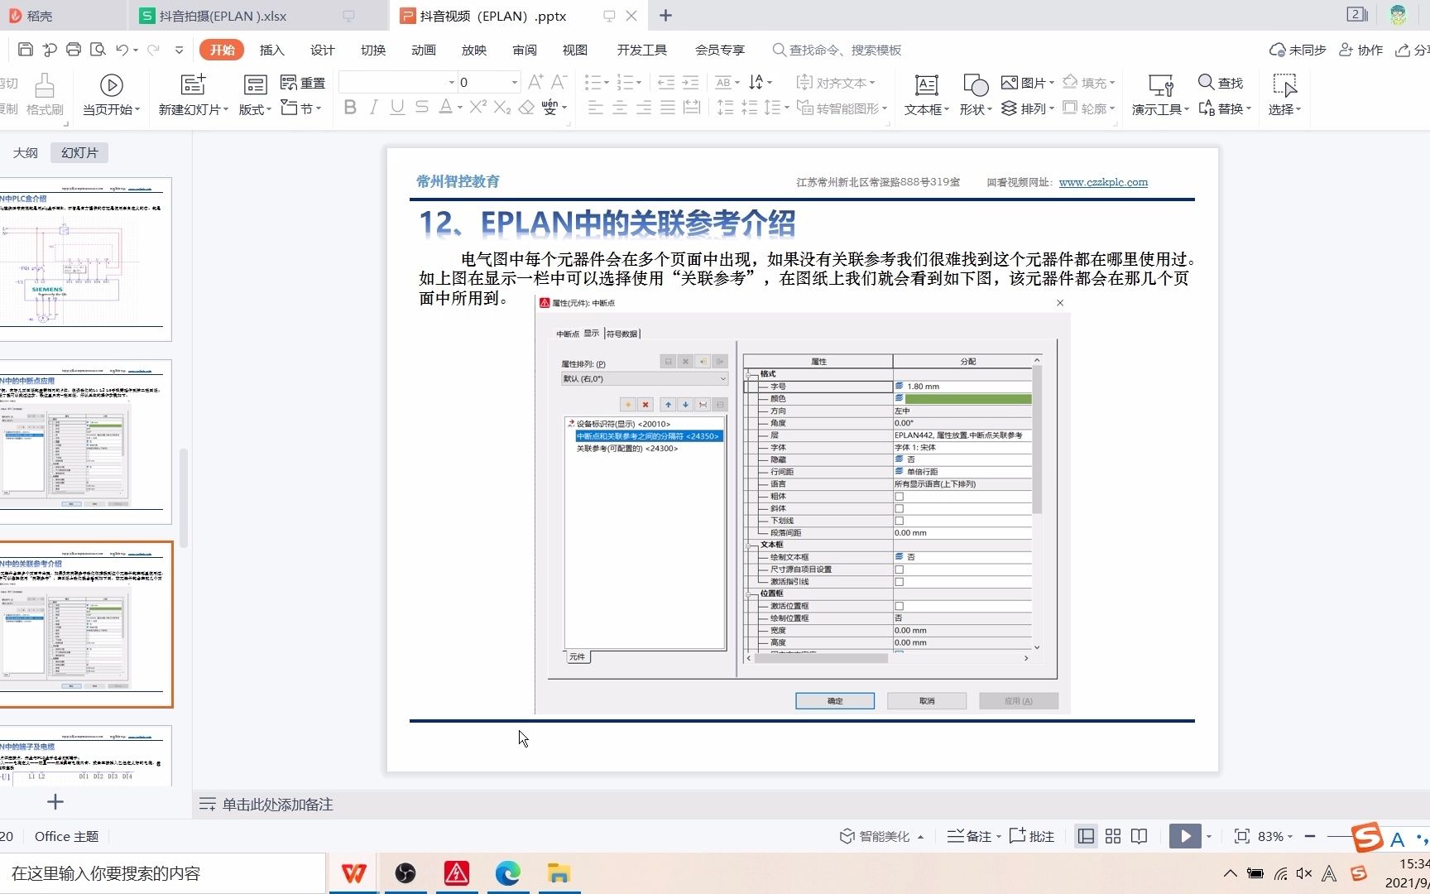Click the Shapes icon
This screenshot has width=1430, height=894.
tap(976, 84)
